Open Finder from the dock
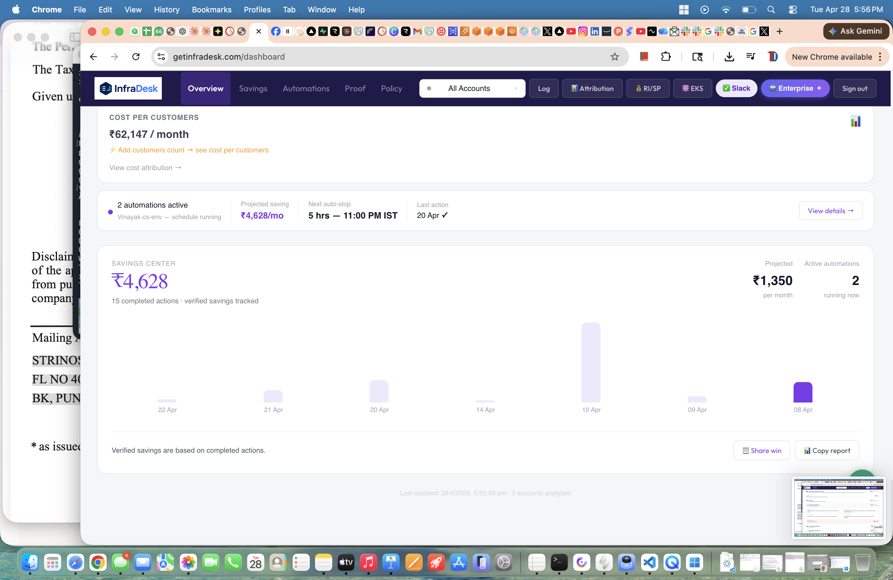893x580 pixels. 30,562
